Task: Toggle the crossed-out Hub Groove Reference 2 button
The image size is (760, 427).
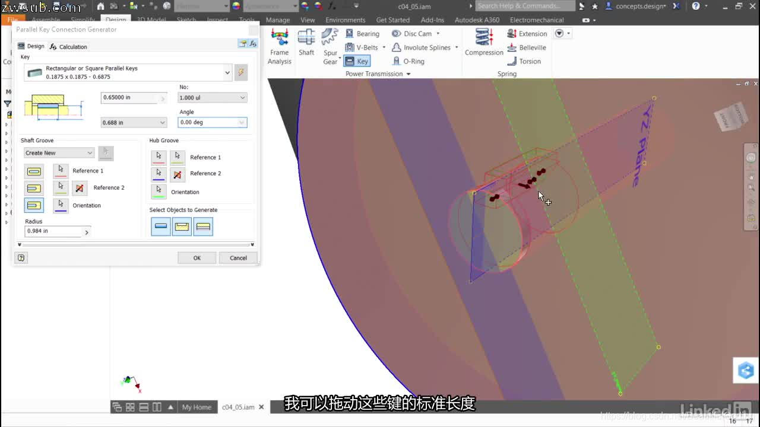Action: (177, 174)
